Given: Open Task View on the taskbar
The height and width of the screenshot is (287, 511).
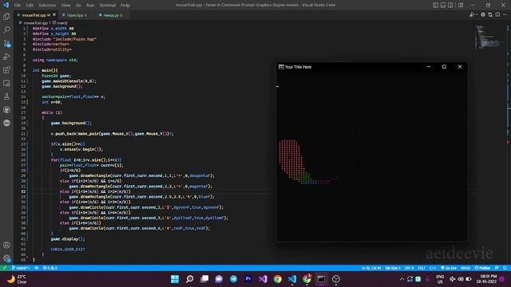Looking at the screenshot, I should point(204,279).
